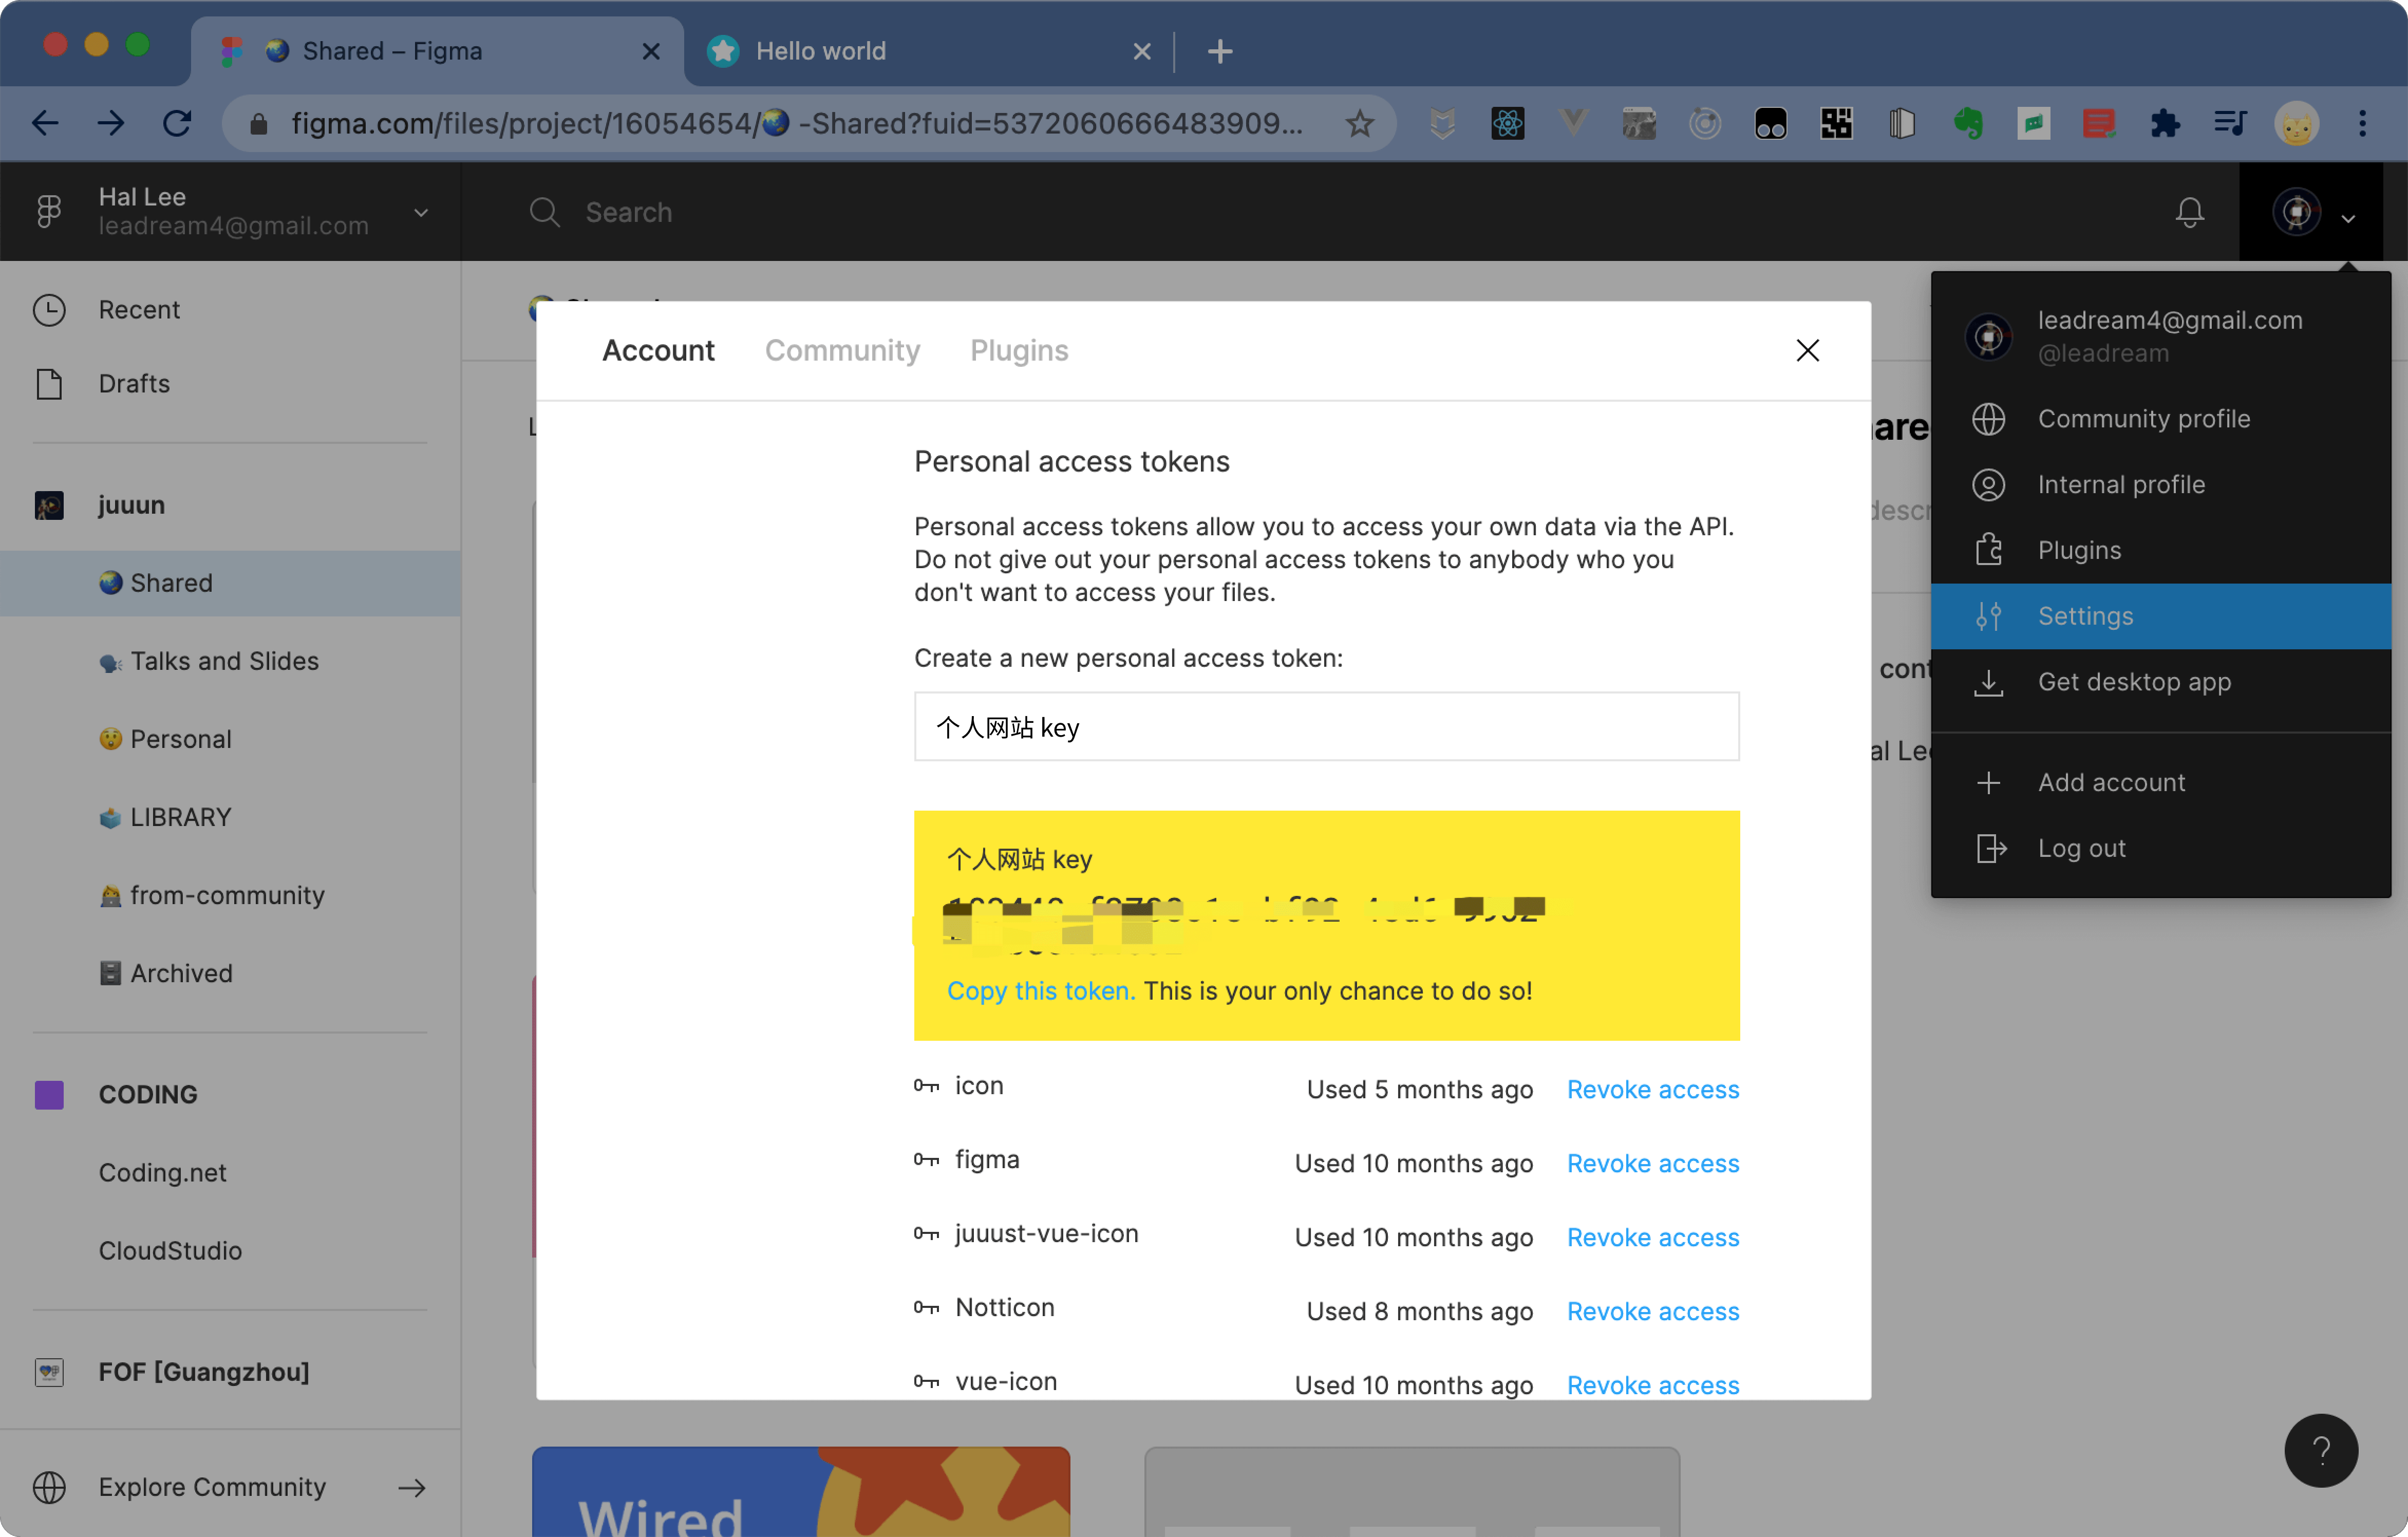
Task: Click the Explore Community arrow
Action: click(412, 1487)
